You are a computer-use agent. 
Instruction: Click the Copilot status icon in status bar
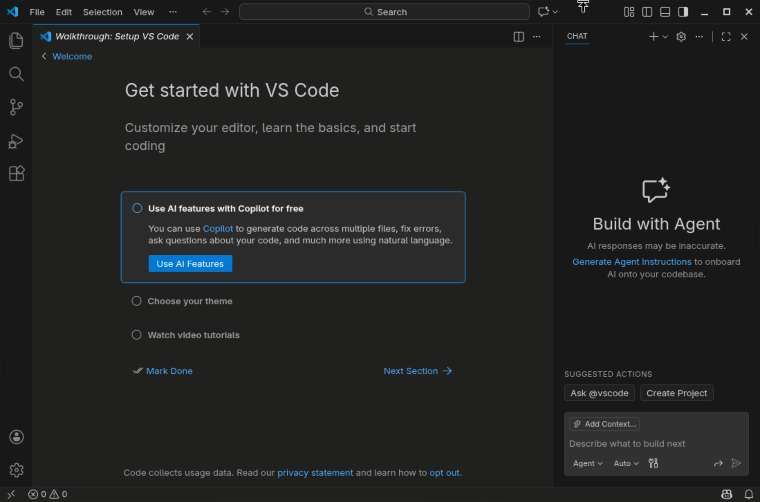pyautogui.click(x=726, y=494)
